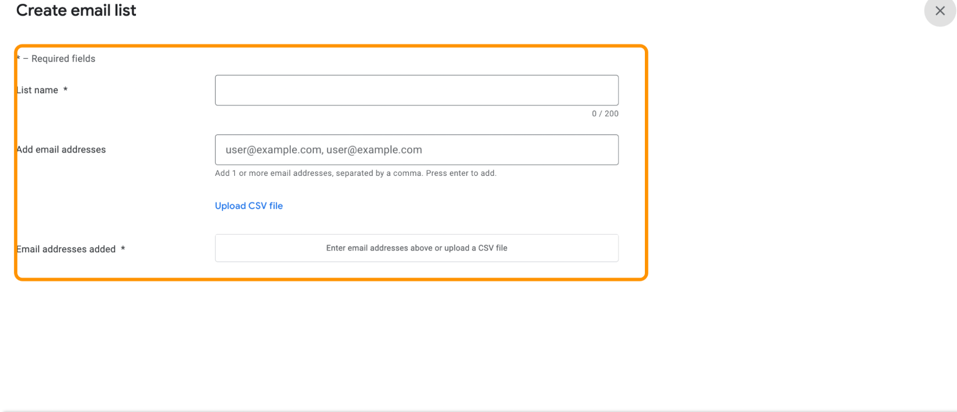This screenshot has height=412, width=957.
Task: Click the "Email addresses added" label
Action: [x=66, y=249]
